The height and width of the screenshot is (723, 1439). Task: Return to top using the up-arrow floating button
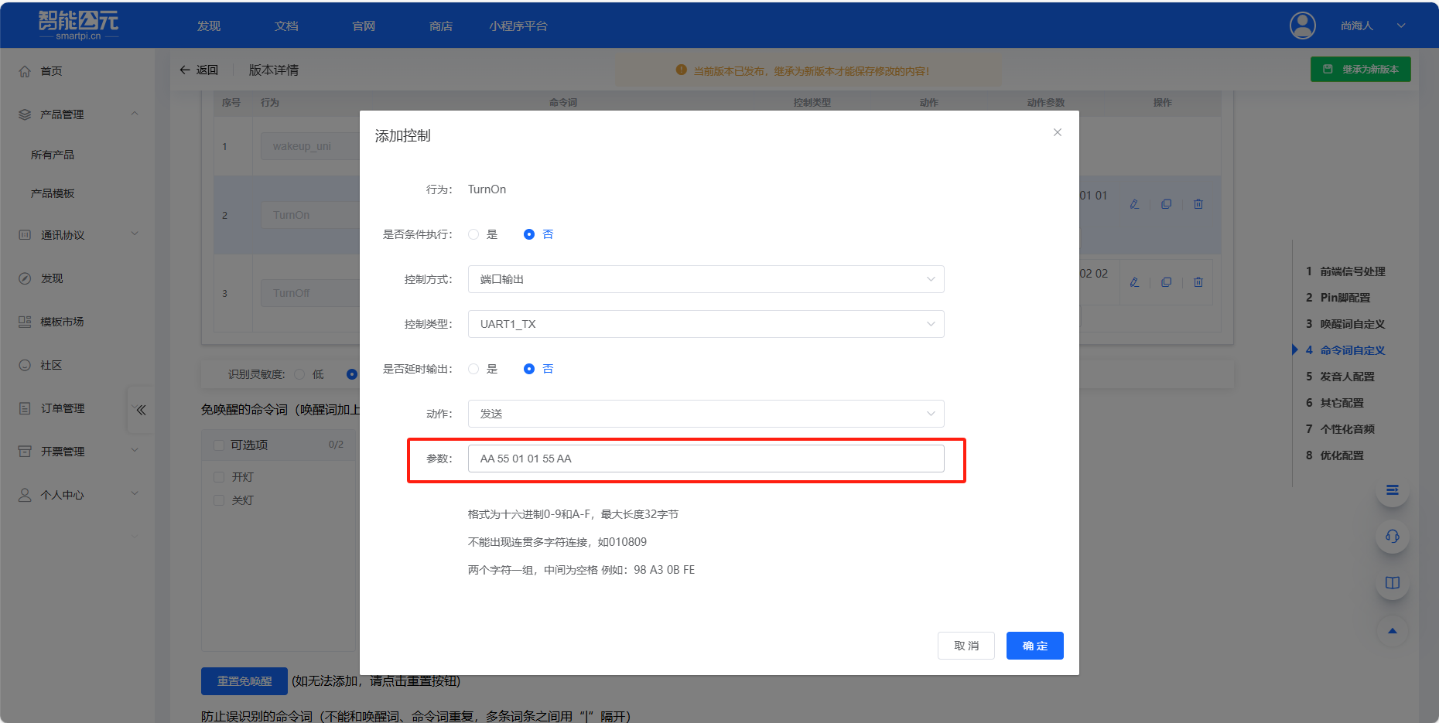point(1392,631)
